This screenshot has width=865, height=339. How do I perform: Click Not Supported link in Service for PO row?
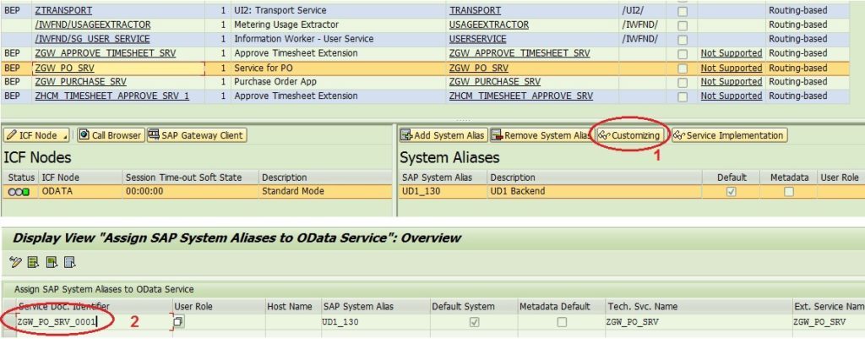(732, 68)
